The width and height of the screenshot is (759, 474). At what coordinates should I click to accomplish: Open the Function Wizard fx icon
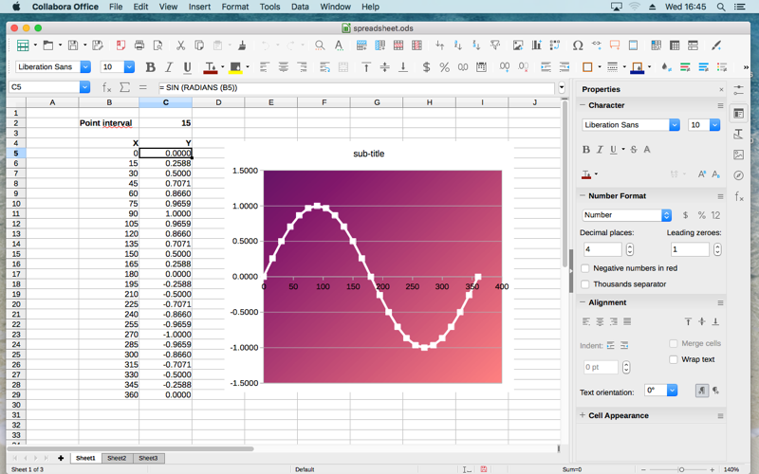pyautogui.click(x=107, y=87)
